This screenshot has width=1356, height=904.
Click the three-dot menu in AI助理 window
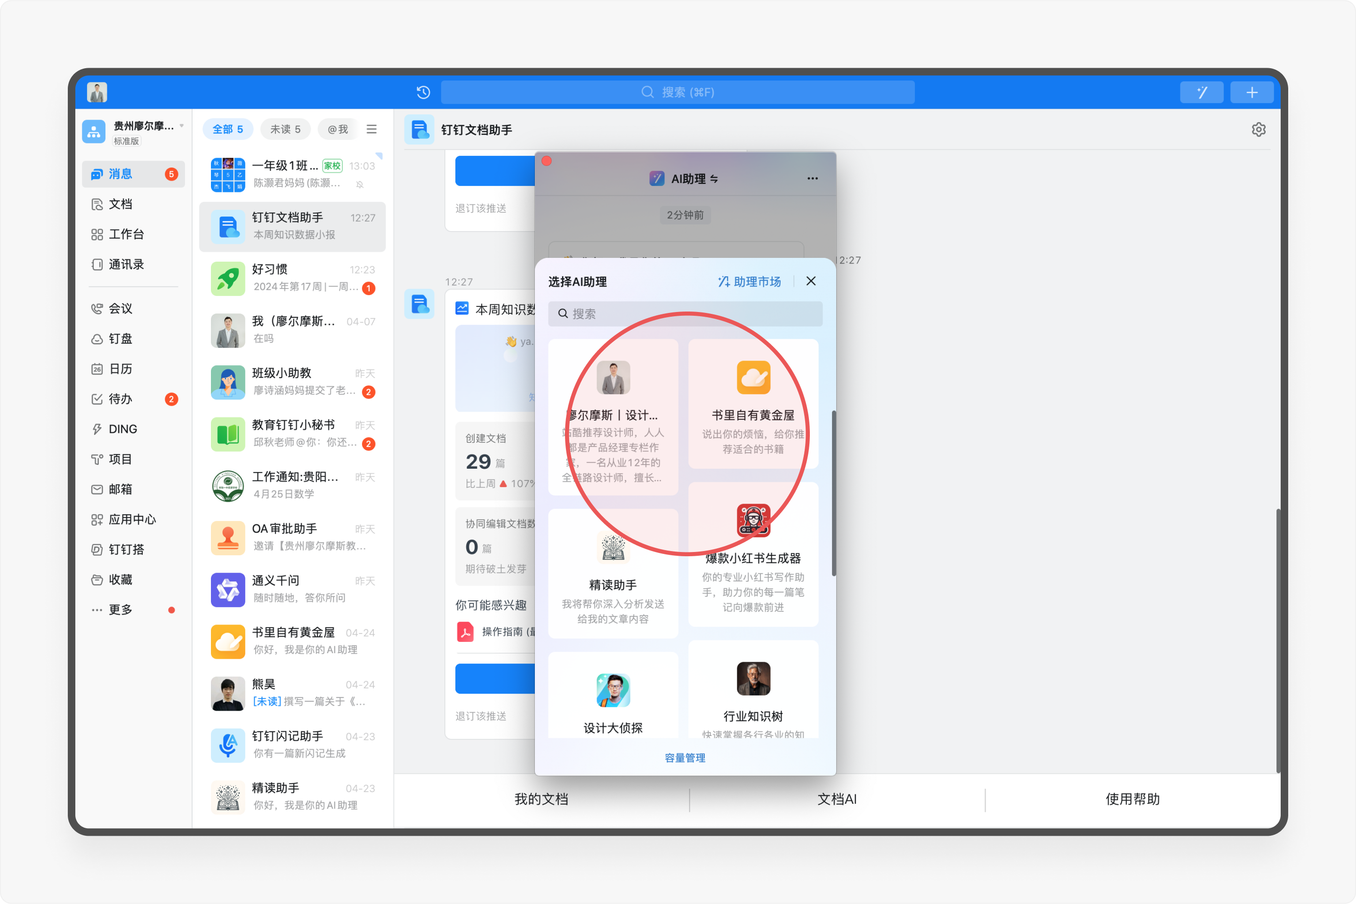click(x=812, y=179)
